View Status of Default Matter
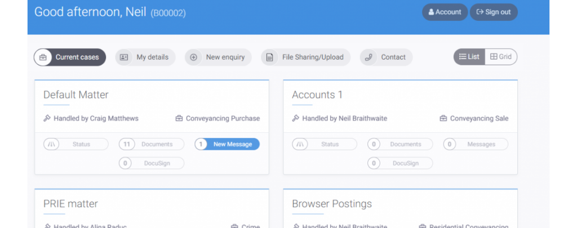Viewport: 577px width, 228px height. tap(76, 144)
